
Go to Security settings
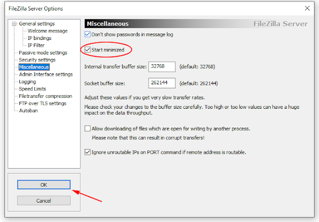click(x=37, y=60)
